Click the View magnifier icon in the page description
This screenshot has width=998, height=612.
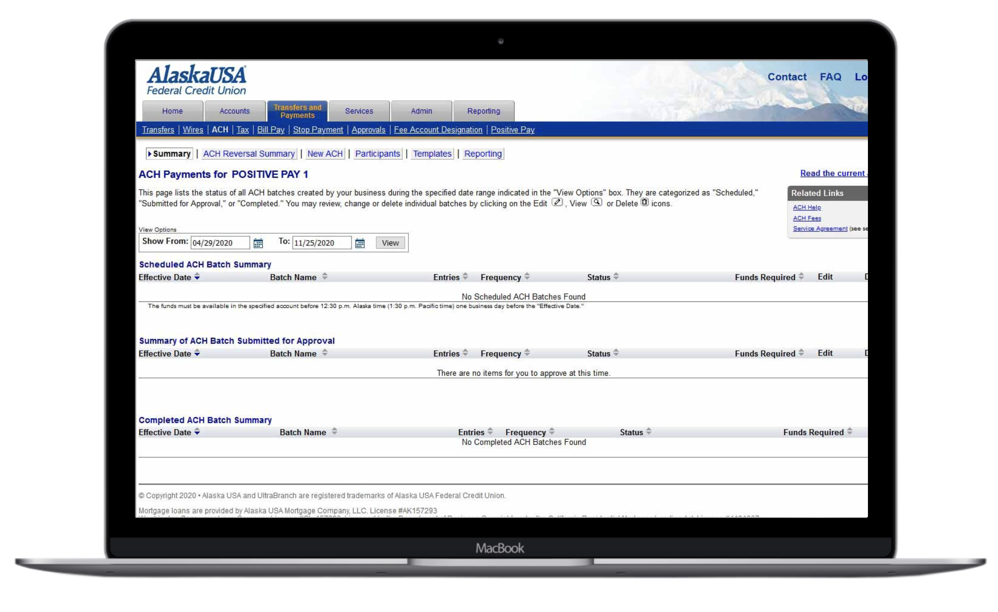(x=596, y=203)
